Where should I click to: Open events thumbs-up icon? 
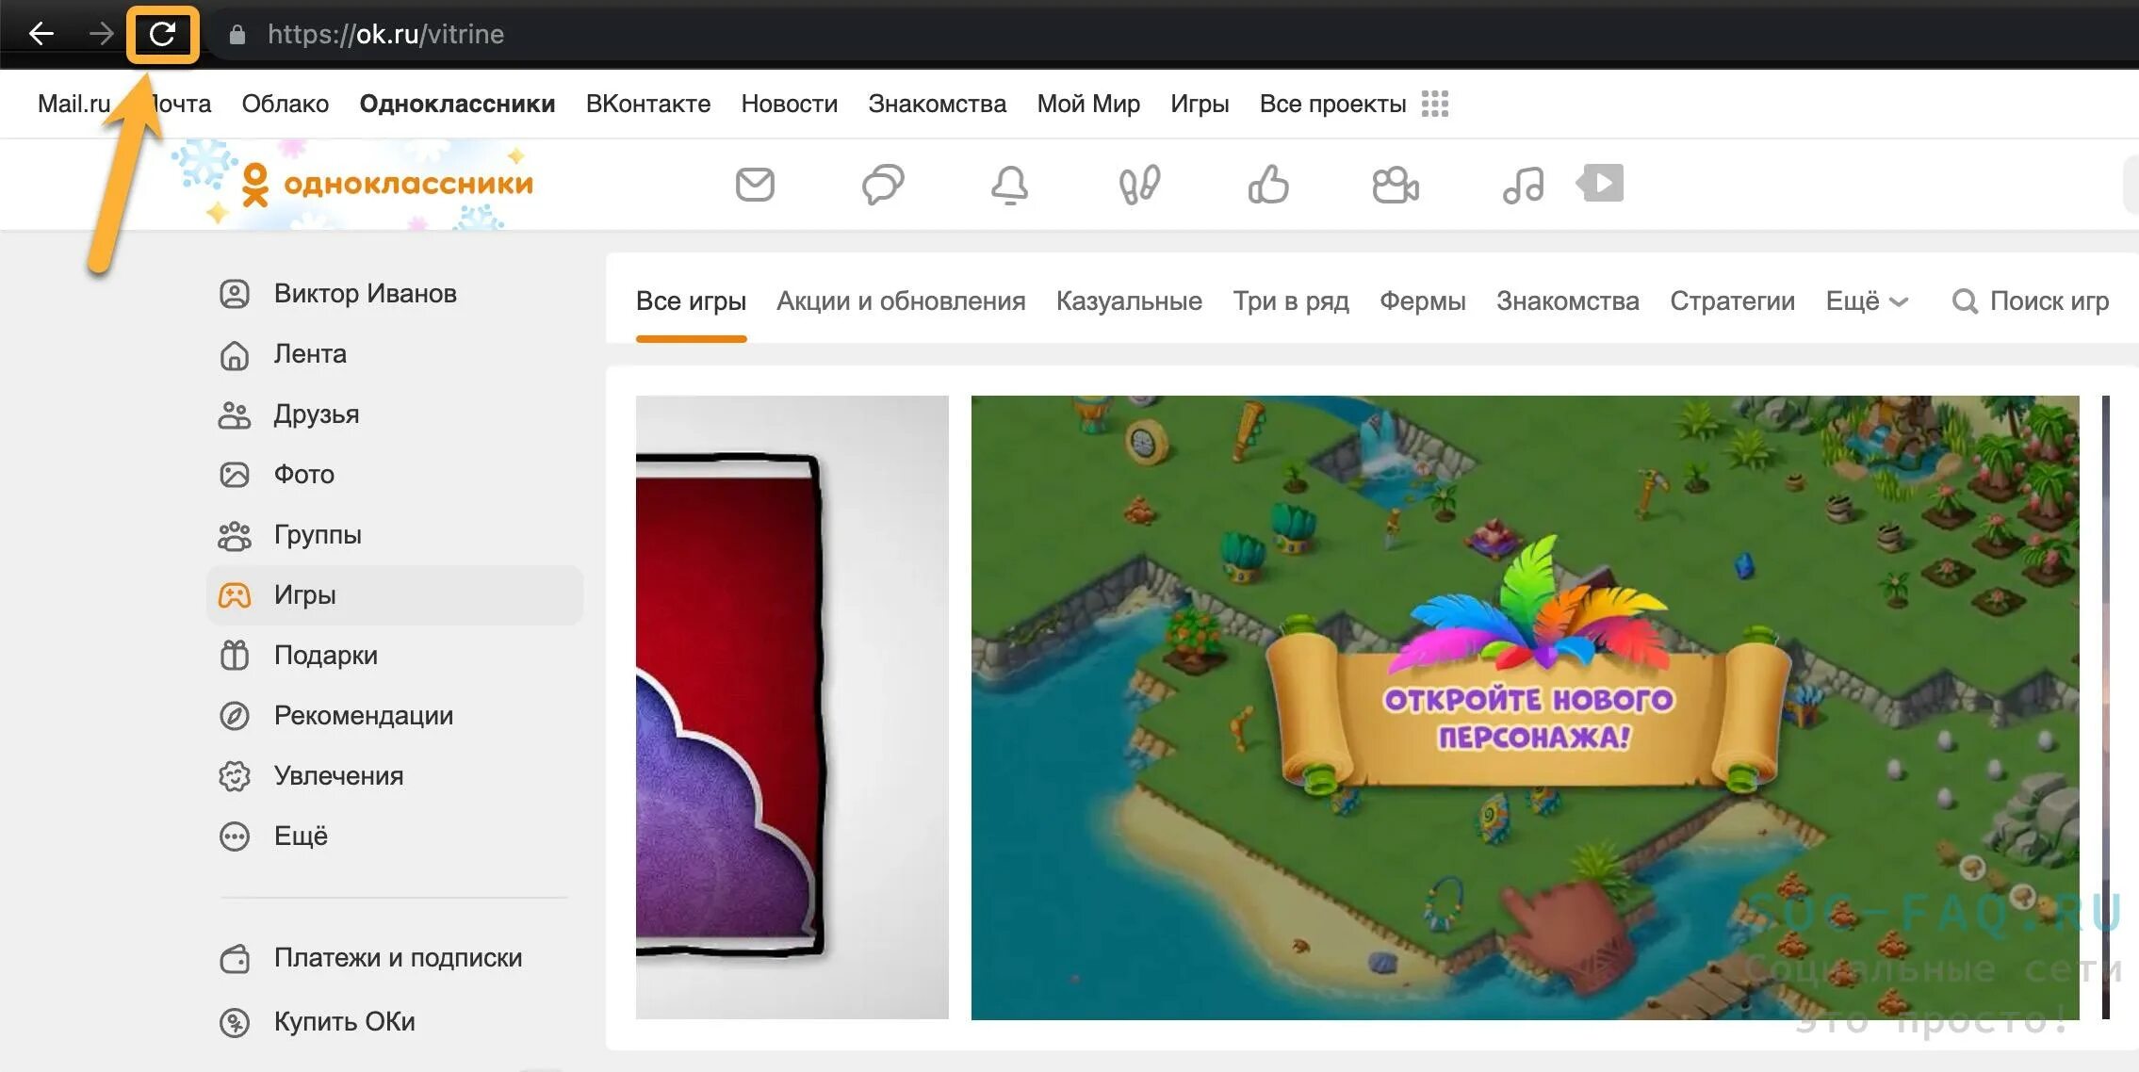[1268, 185]
